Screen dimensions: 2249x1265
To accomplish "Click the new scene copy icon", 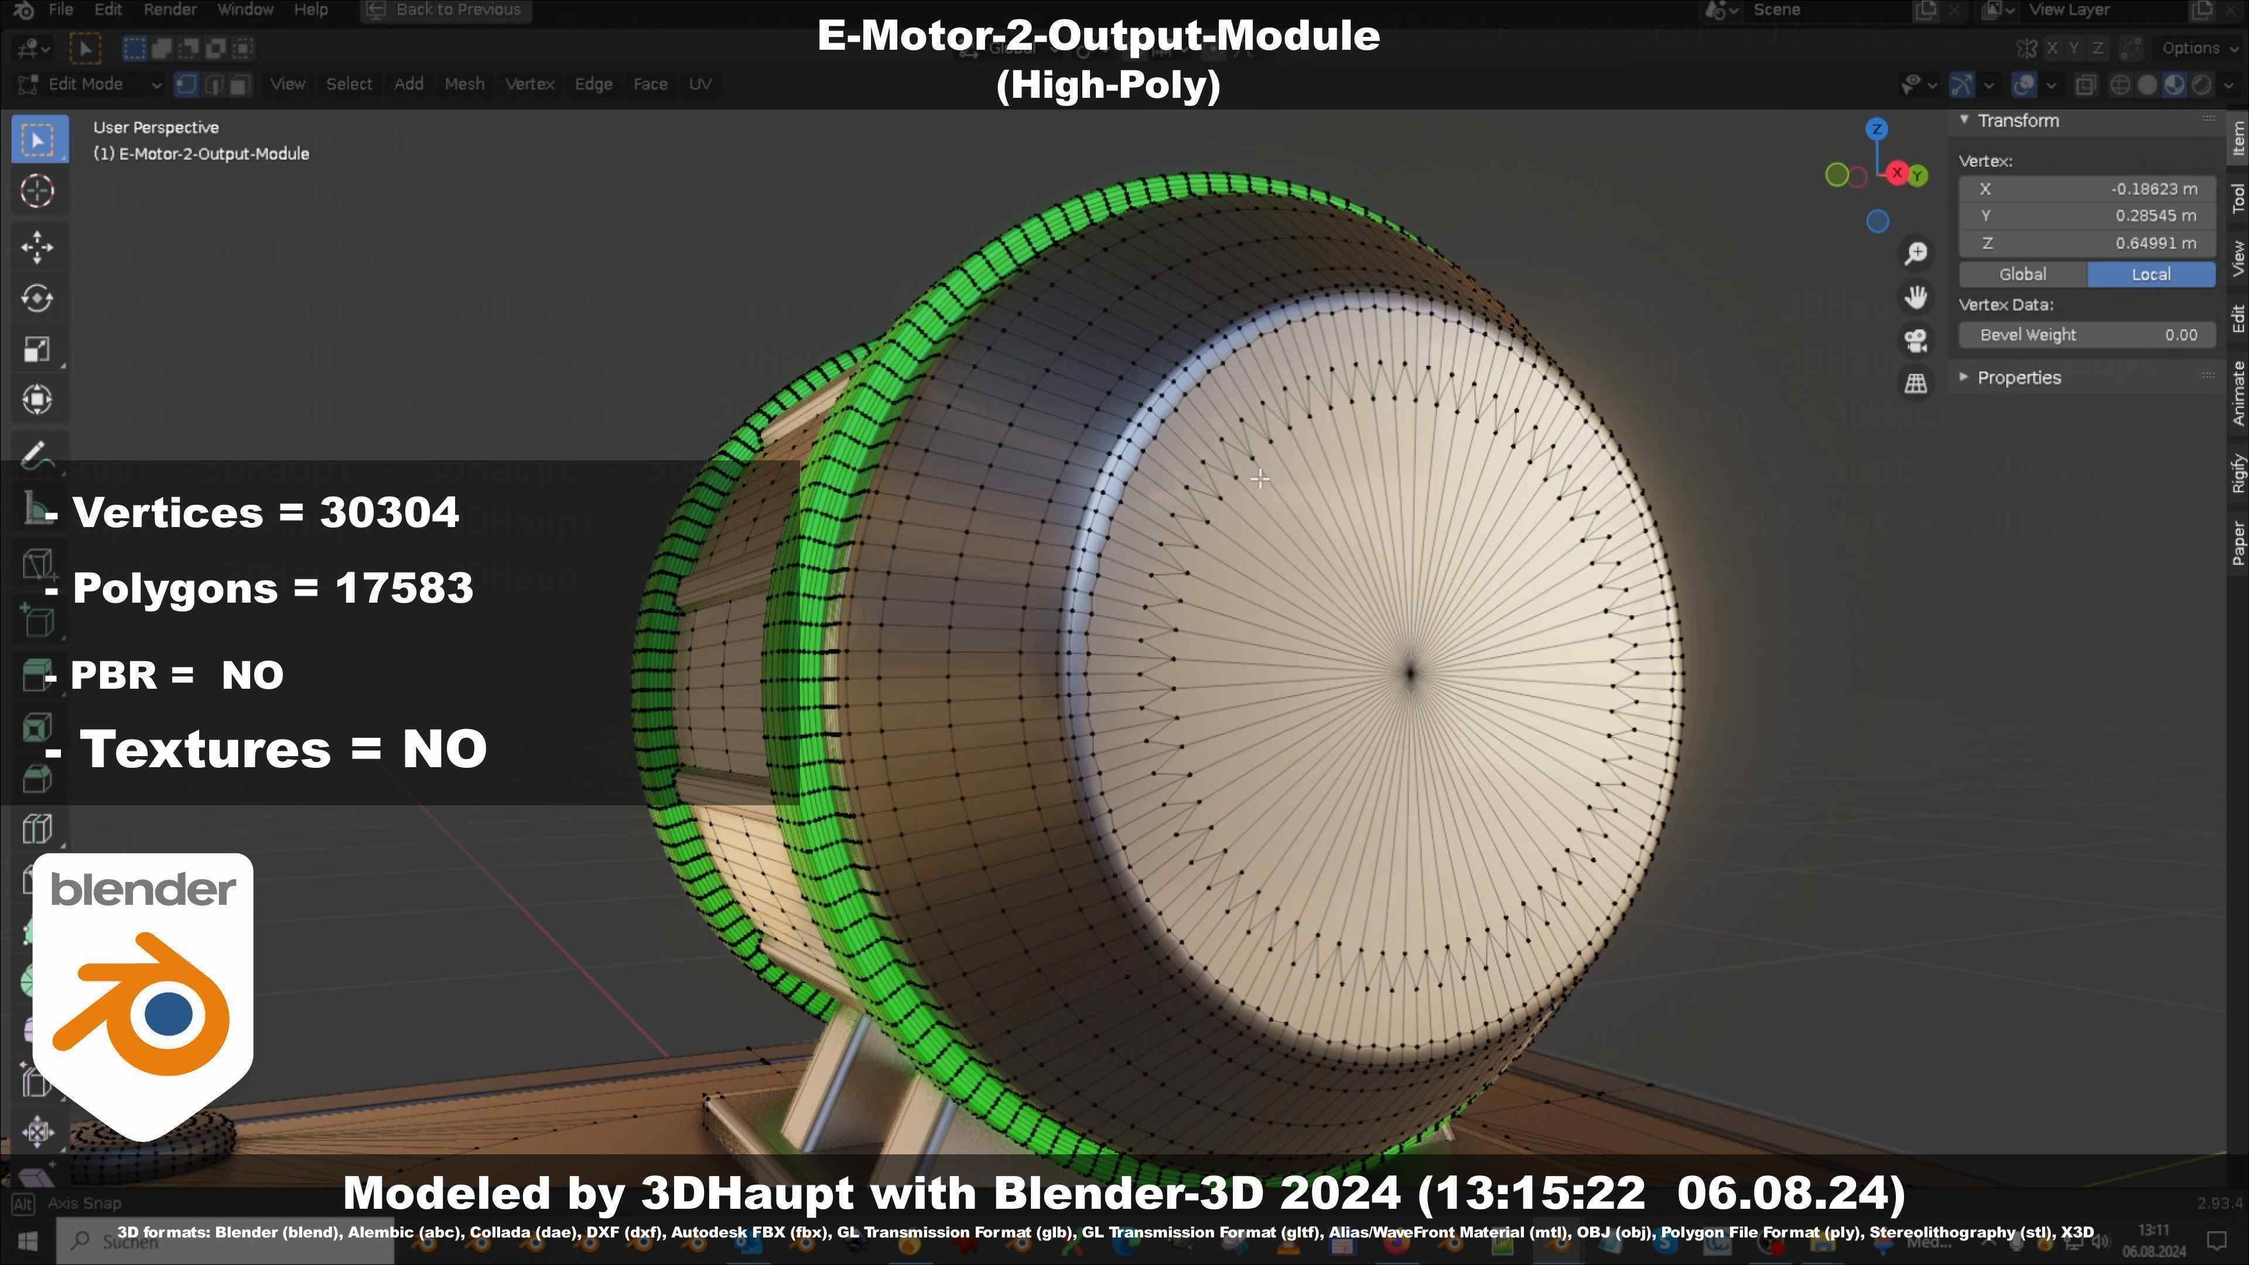I will (x=1925, y=11).
